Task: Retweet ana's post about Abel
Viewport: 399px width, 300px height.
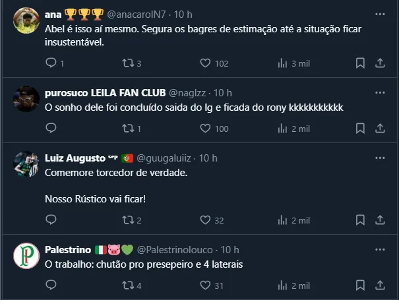Action: click(x=127, y=63)
